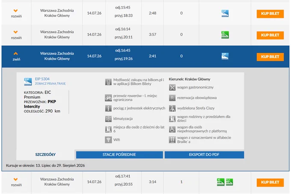
Task: Click ZOBACZ PEŁNĄ TRASĘ link
Action: coord(50,84)
